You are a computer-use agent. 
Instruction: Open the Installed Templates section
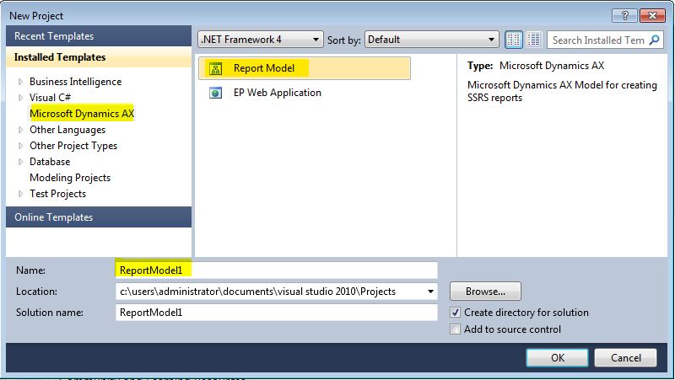click(x=99, y=57)
